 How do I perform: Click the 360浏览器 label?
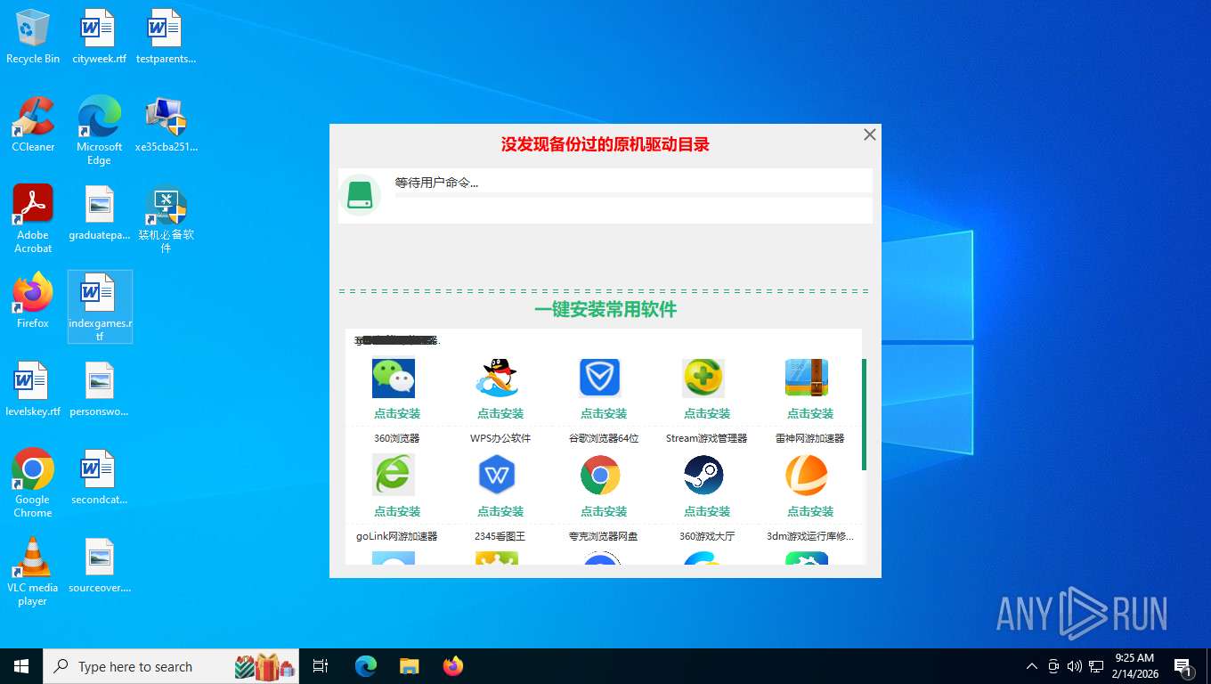pyautogui.click(x=397, y=438)
